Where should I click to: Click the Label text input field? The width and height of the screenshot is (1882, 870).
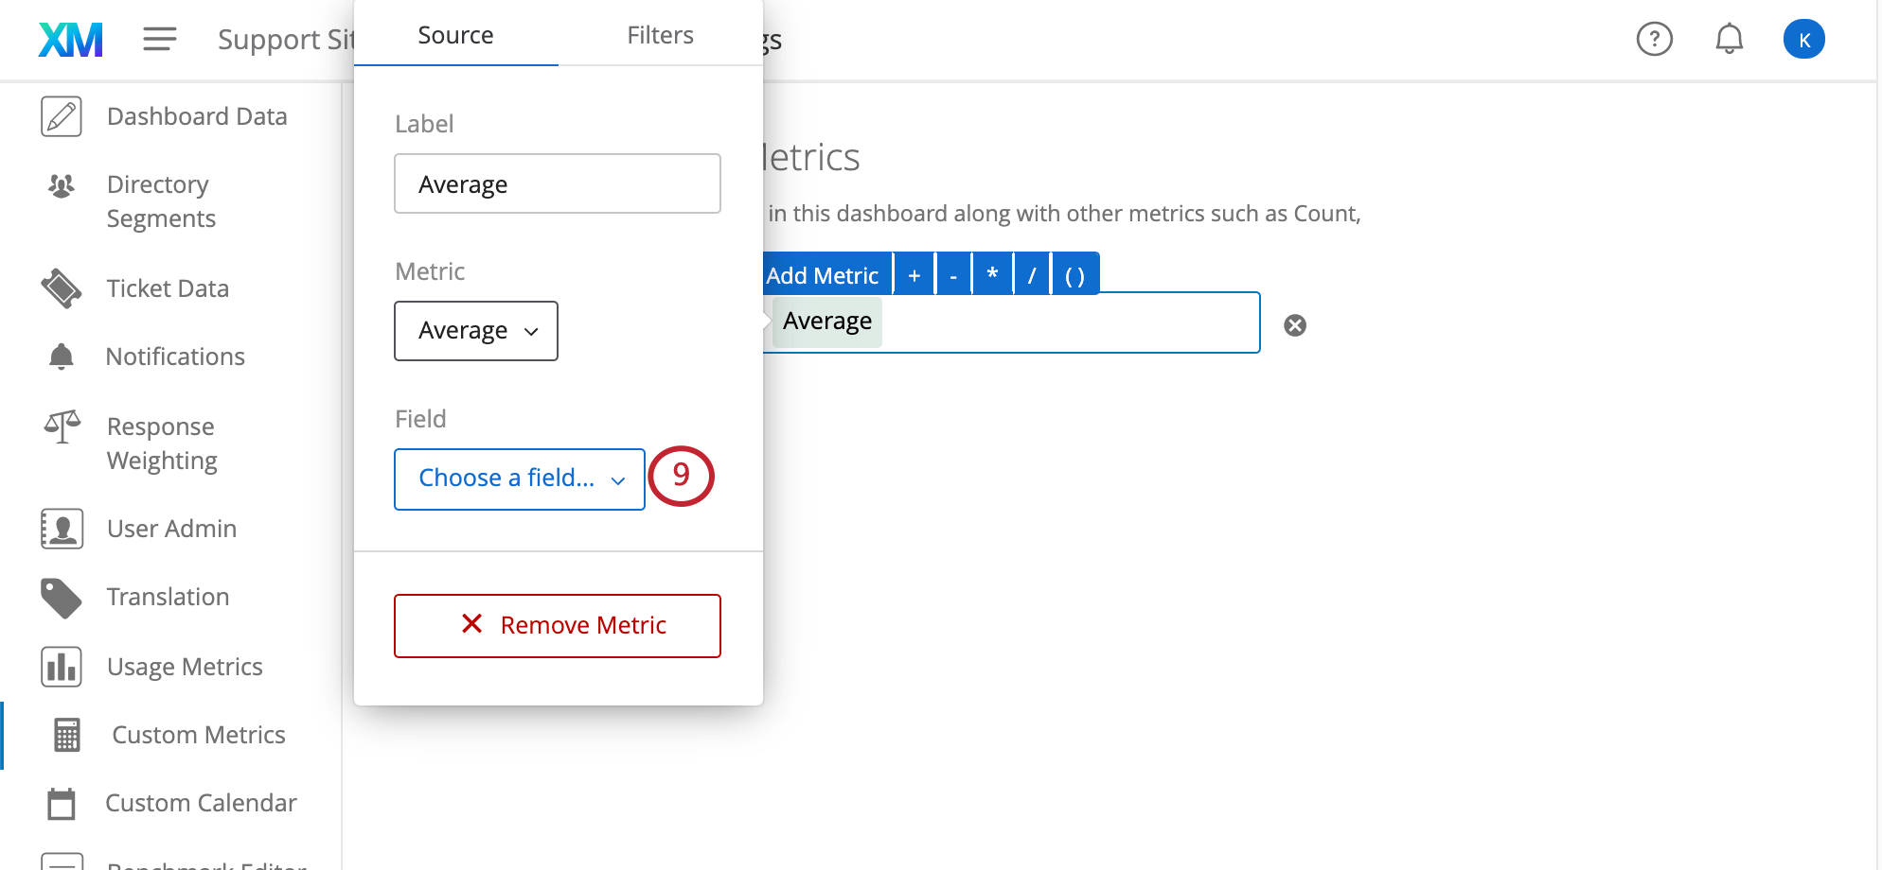pyautogui.click(x=557, y=183)
